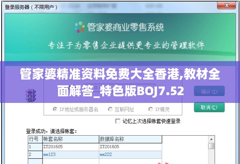Enable 记忆上次选择账套快速登录 checkbox

118,121
